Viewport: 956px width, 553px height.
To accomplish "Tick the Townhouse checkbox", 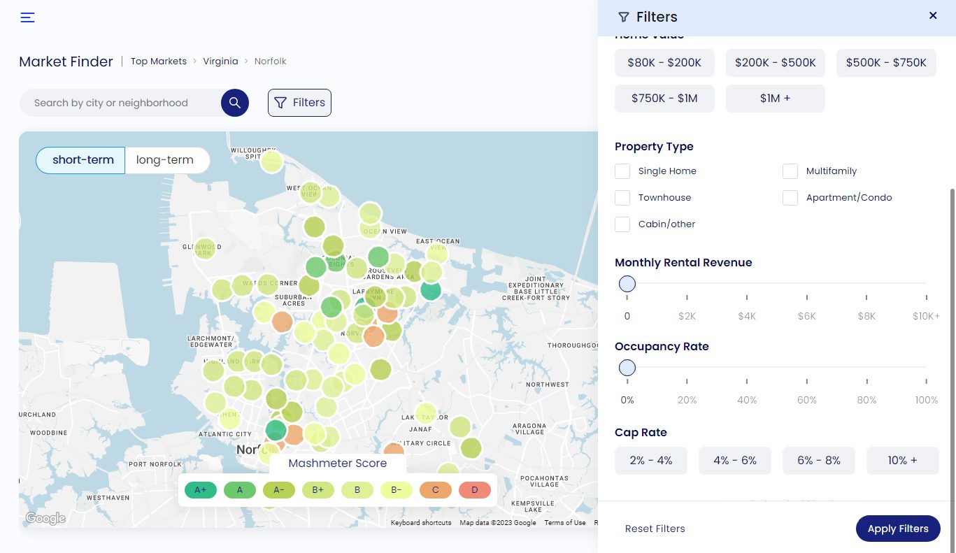I will [622, 198].
